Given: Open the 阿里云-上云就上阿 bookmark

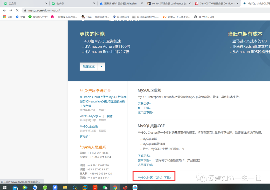Looking at the screenshot, I should pos(176,17).
